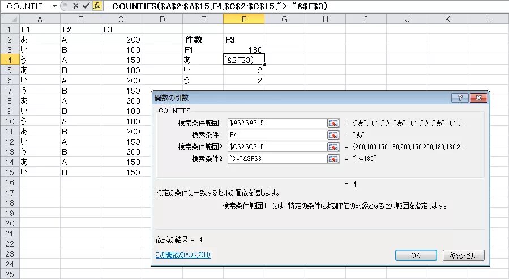
Task: Click cell B14 containing A
Action: coord(80,162)
